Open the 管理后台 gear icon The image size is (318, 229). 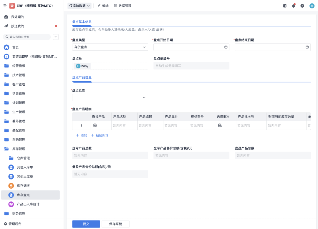(6, 224)
